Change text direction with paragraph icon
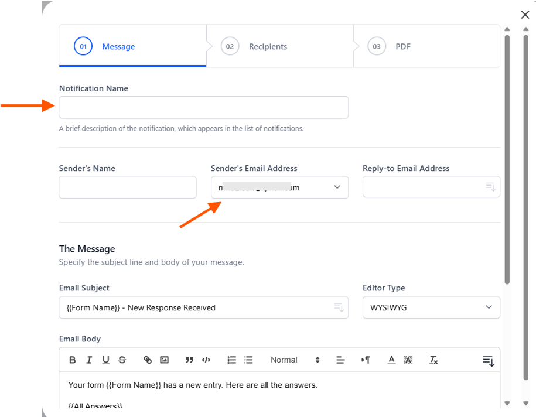 pyautogui.click(x=366, y=360)
